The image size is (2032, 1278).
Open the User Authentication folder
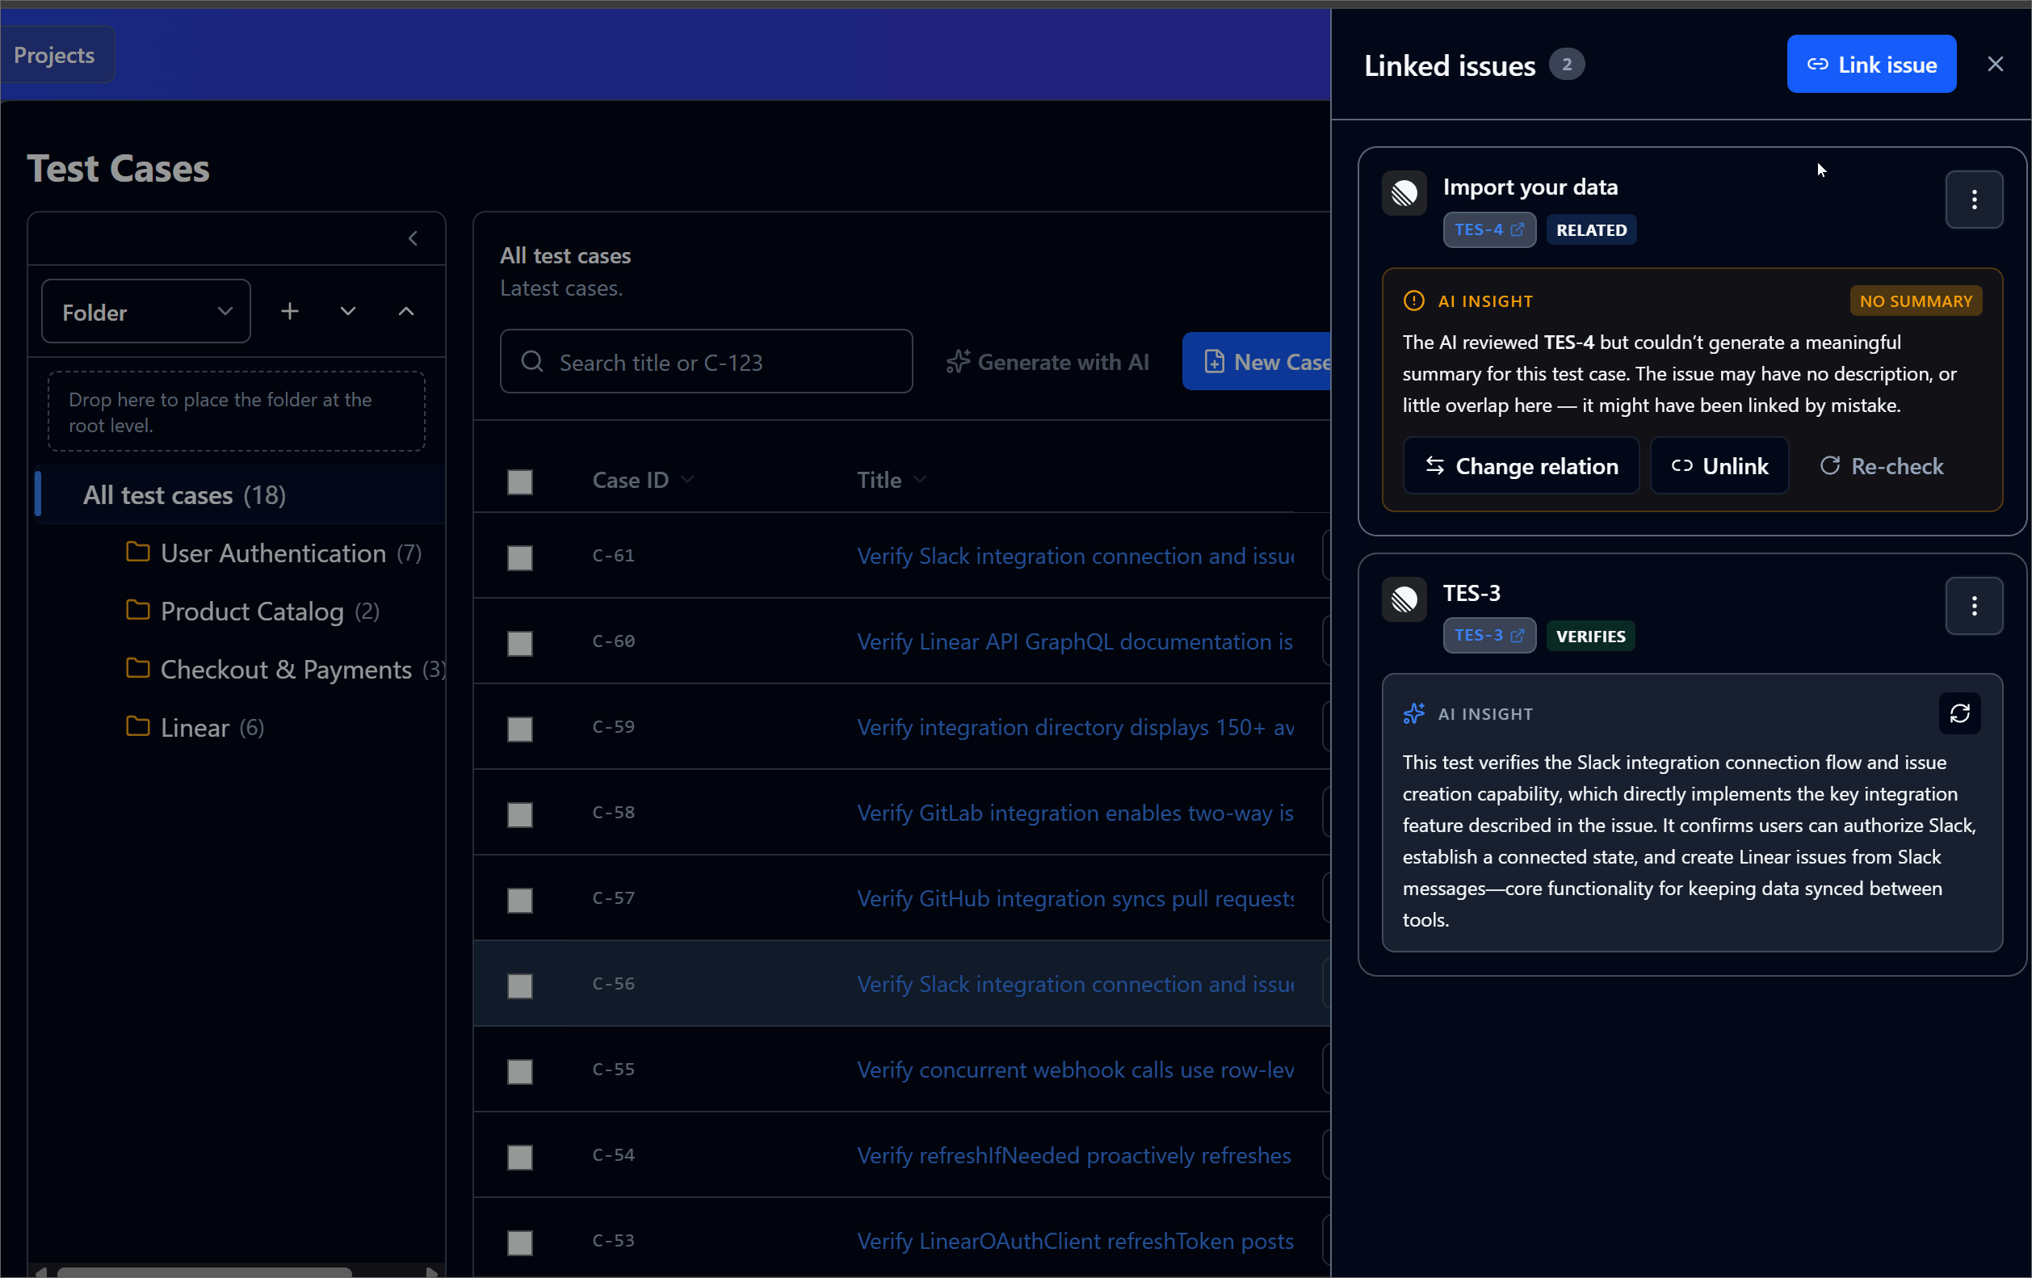click(x=274, y=553)
